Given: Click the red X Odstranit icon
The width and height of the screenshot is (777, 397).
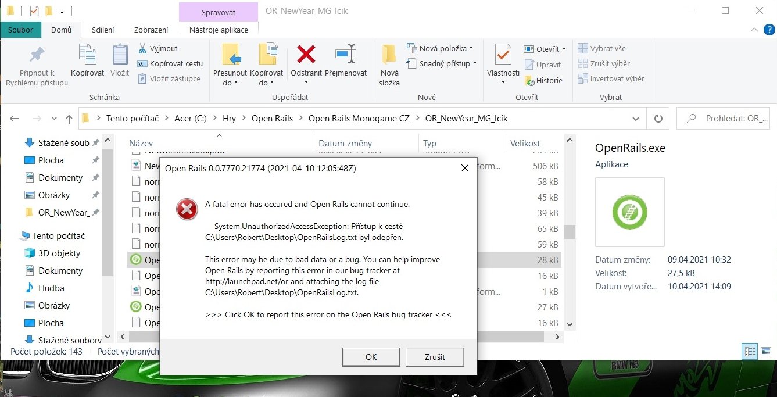Looking at the screenshot, I should [x=306, y=54].
